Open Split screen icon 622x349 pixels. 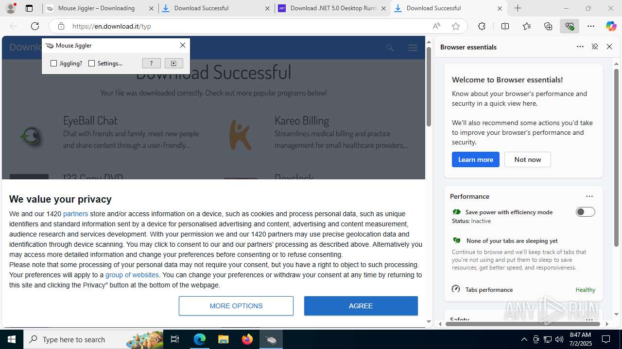click(505, 26)
